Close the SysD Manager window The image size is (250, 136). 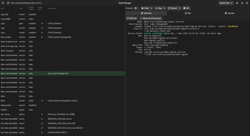click(247, 3)
